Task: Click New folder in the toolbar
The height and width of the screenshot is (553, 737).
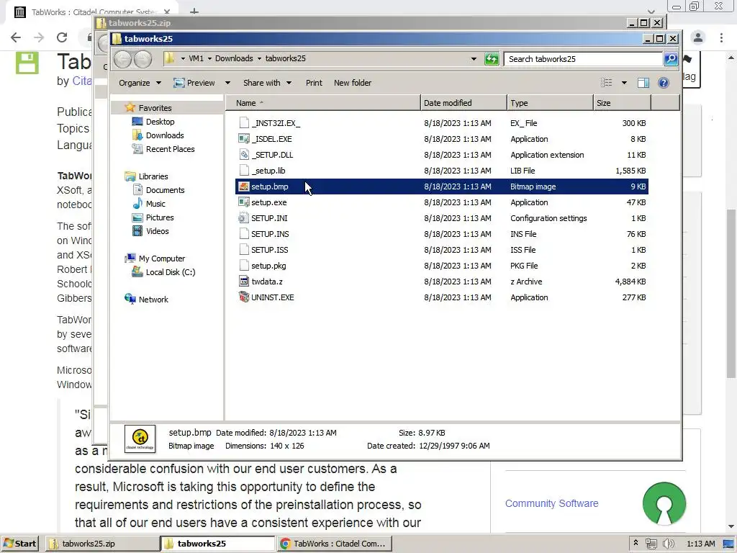Action: pos(353,83)
